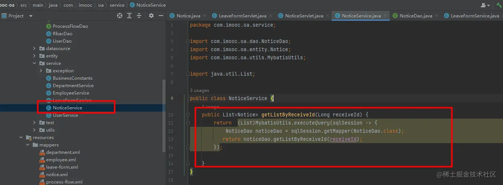Click the '3 usages' code hint
The width and height of the screenshot is (503, 185).
[x=200, y=90]
